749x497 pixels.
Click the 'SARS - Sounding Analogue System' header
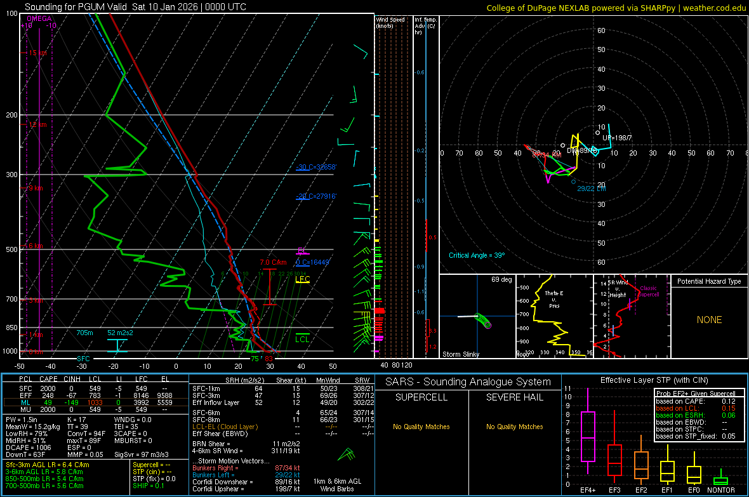(468, 382)
